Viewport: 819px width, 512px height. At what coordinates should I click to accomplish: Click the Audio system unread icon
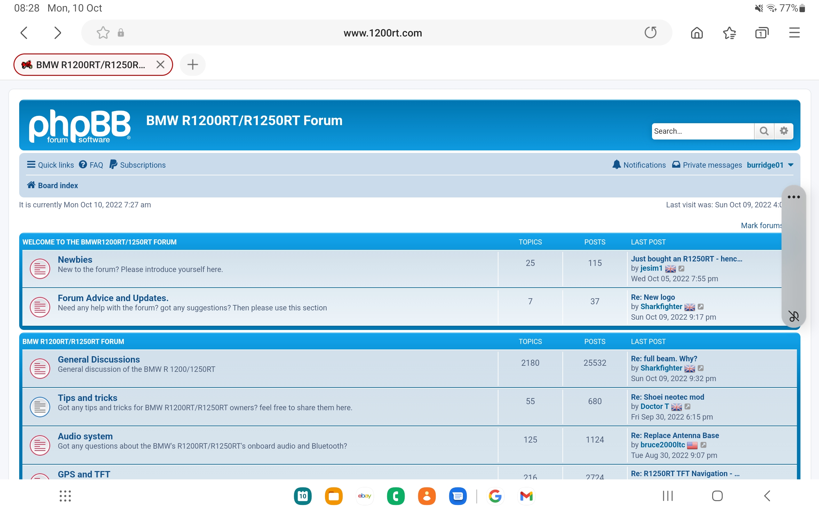pyautogui.click(x=40, y=445)
